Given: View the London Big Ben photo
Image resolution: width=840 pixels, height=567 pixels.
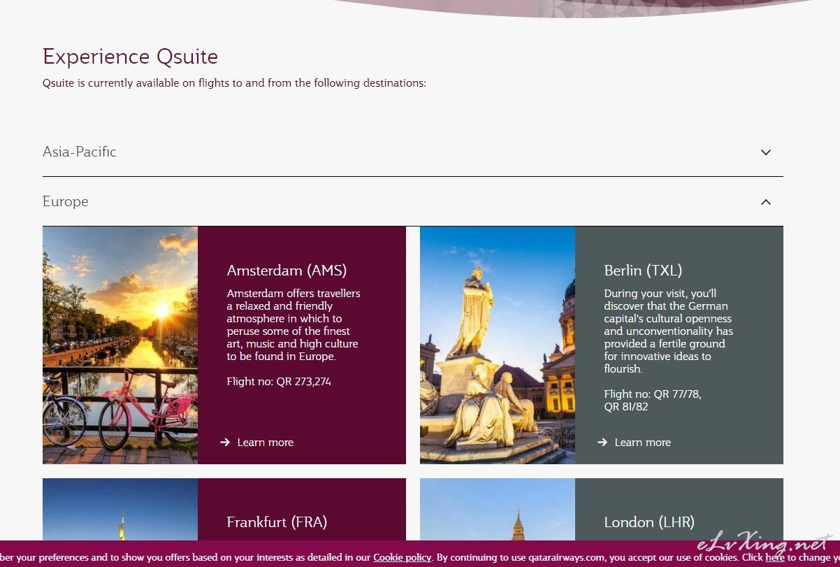Looking at the screenshot, I should coord(498,509).
